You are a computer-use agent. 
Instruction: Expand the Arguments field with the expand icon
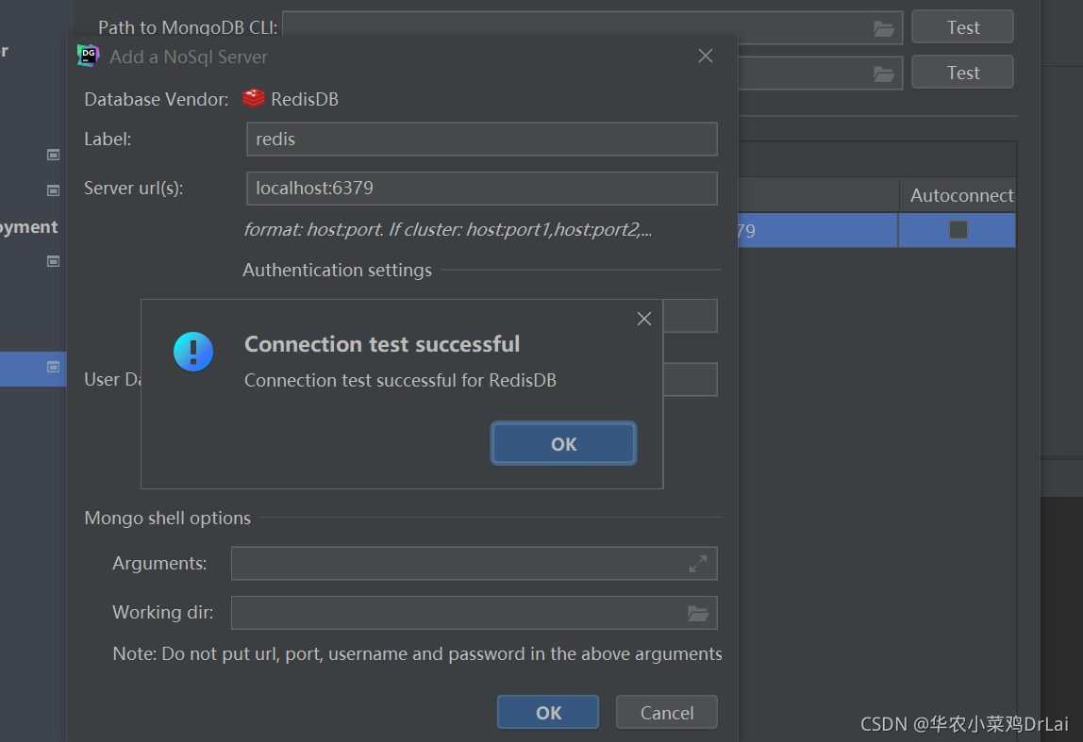point(697,564)
